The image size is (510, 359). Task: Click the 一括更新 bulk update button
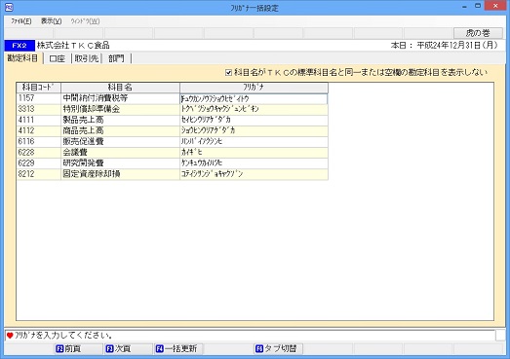(178, 349)
